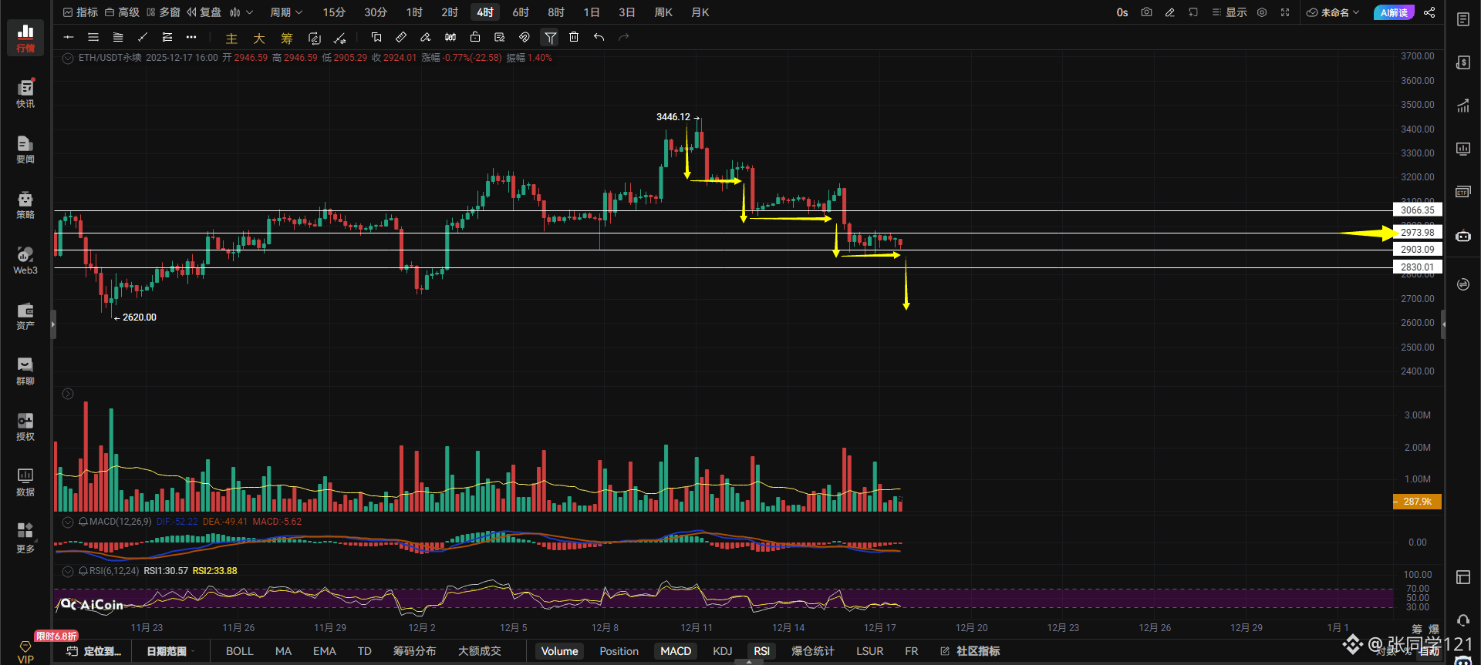
Task: Open the Web3 section in sidebar
Action: (x=25, y=260)
